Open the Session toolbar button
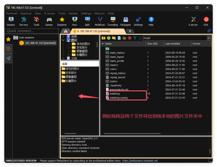Image resolution: width=217 pixels, height=167 pixels. [x=11, y=21]
